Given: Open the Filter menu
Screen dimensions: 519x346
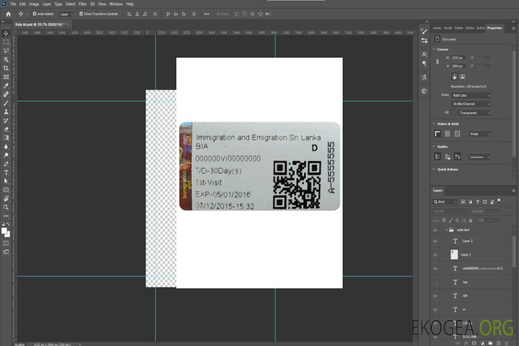Looking at the screenshot, I should 83,4.
